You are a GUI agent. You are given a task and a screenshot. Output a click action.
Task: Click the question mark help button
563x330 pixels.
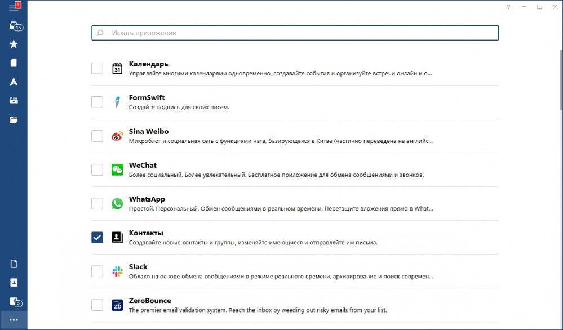[508, 7]
